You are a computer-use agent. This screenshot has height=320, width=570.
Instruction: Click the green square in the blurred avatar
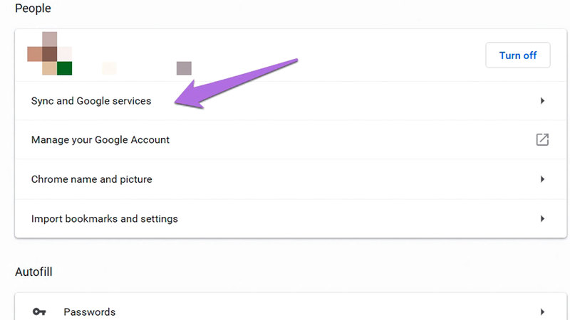65,68
